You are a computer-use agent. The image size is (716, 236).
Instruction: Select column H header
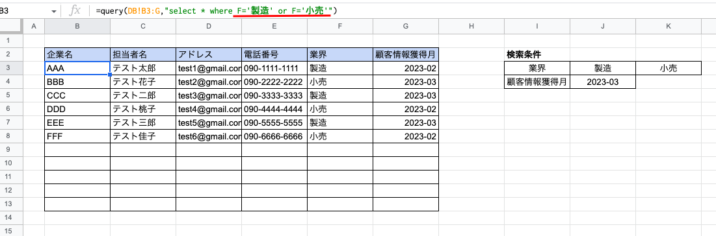pyautogui.click(x=471, y=27)
